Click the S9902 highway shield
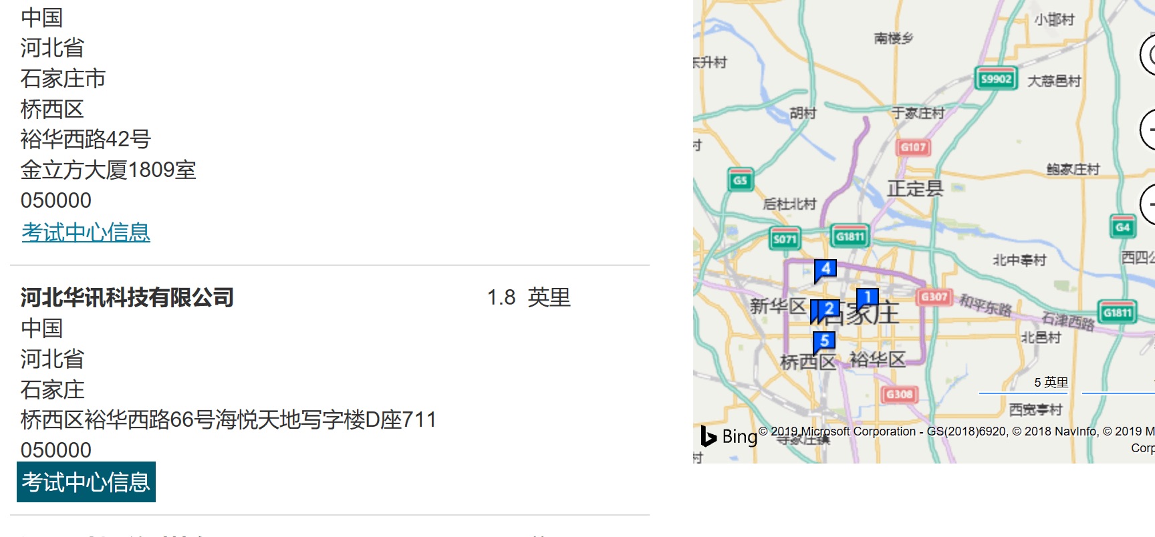Screen dimensions: 1155x537 click(996, 79)
